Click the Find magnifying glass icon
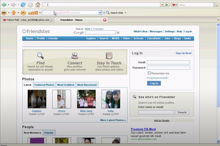 coord(40,56)
